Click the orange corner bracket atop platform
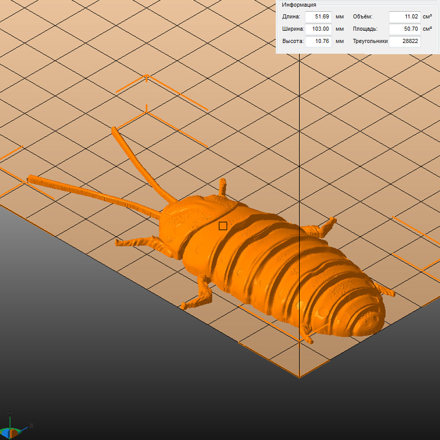Image resolution: width=440 pixels, height=440 pixels. 147,78
